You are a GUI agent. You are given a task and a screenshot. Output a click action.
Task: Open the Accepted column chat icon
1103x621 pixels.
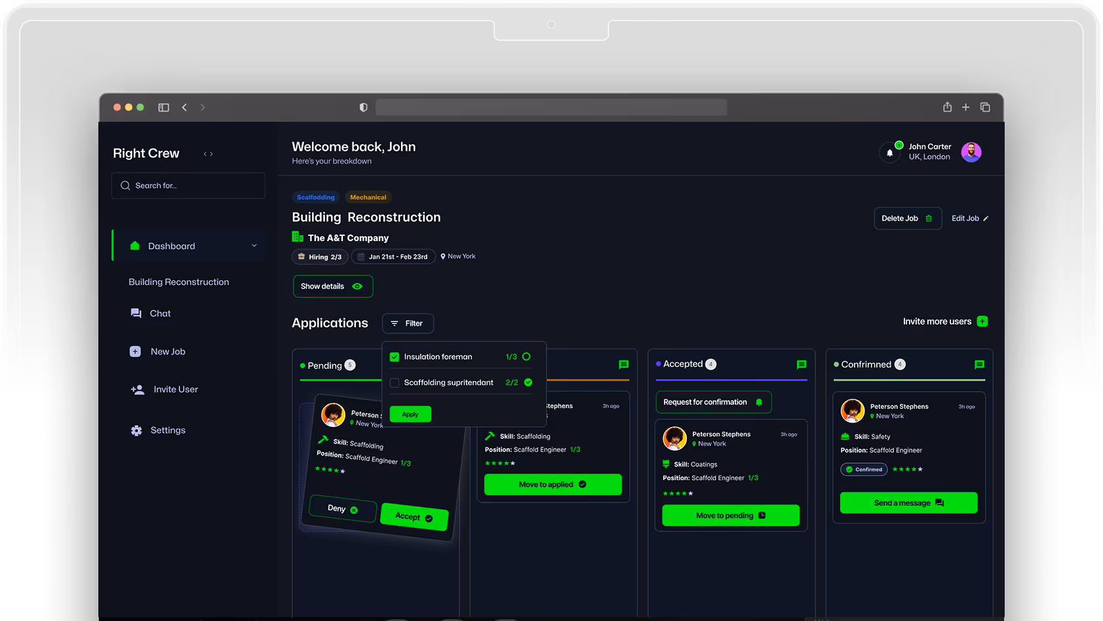click(801, 364)
